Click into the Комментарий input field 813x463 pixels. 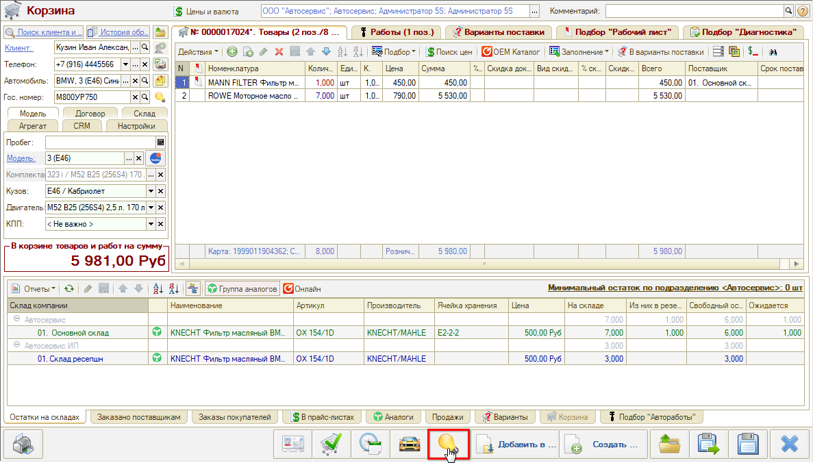(x=693, y=11)
